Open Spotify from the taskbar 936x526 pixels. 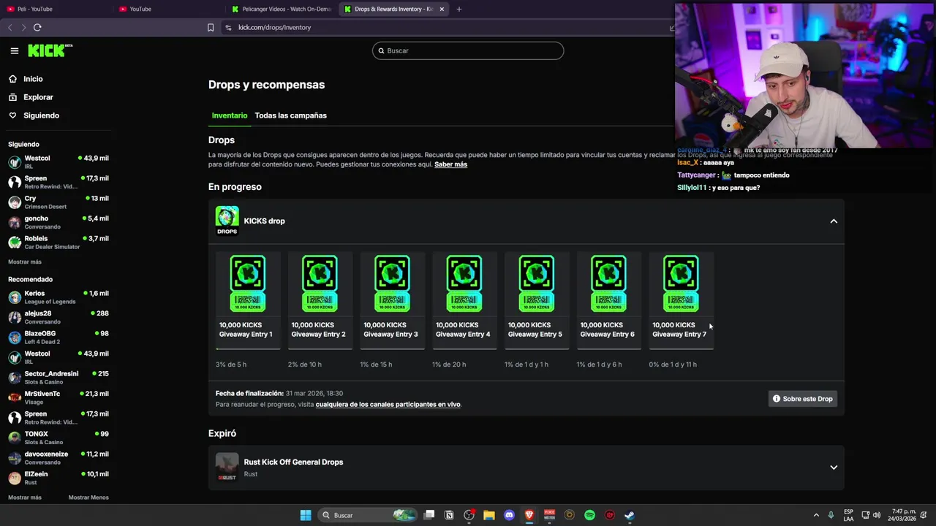coord(589,515)
